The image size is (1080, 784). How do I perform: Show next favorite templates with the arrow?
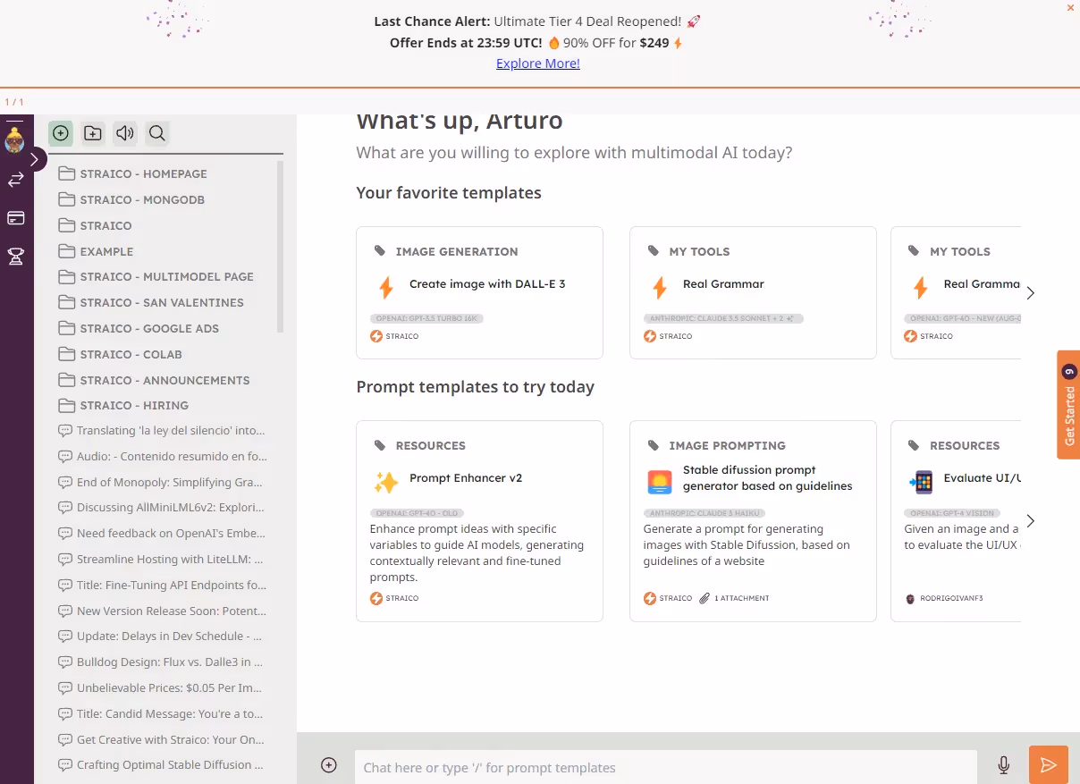tap(1031, 292)
